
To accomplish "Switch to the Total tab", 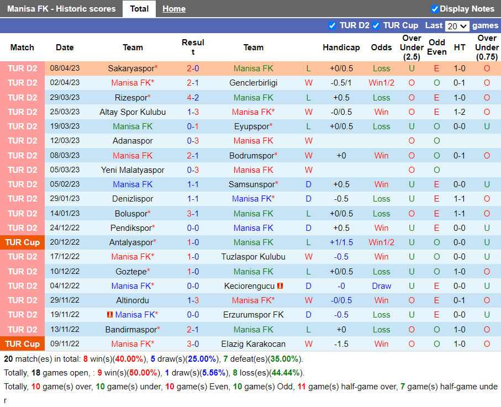I will [139, 9].
